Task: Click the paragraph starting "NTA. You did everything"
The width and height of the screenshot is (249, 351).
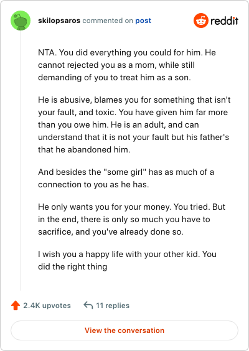Action: tap(127, 65)
